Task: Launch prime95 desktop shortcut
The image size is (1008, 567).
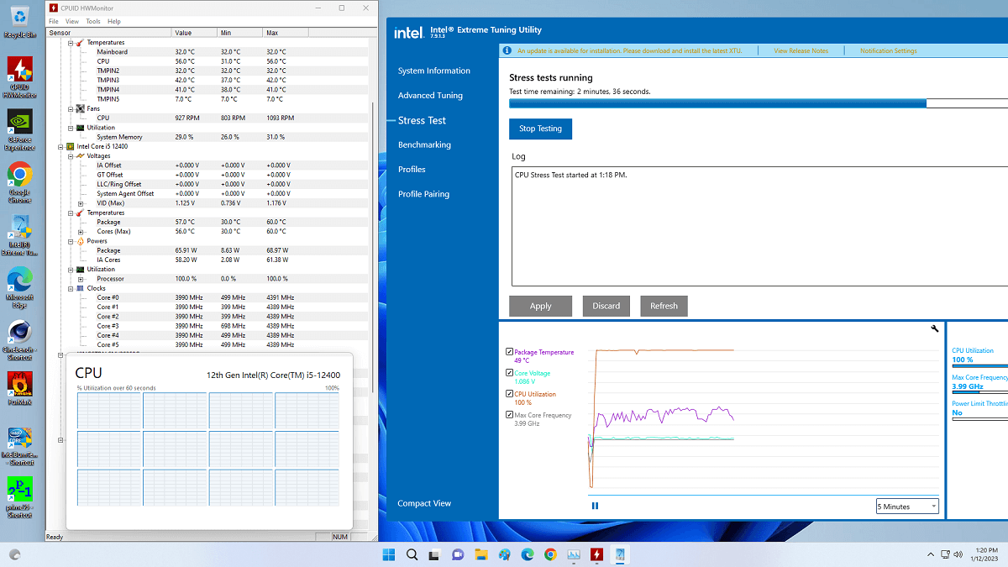Action: pos(20,498)
